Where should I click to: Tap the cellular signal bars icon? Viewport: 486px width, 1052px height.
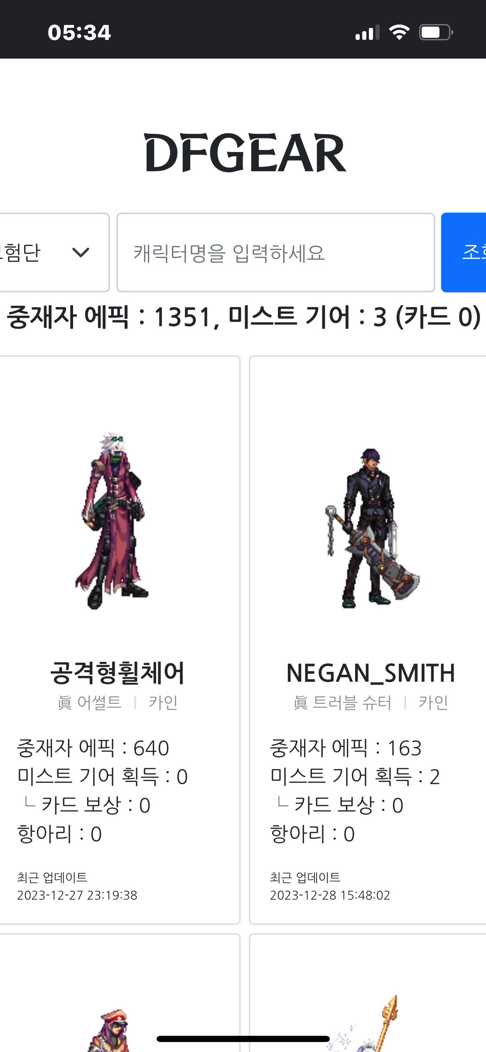(368, 32)
